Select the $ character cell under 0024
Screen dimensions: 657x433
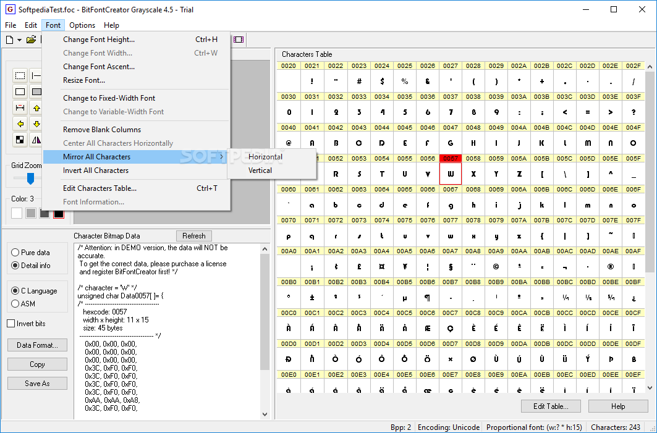tap(382, 81)
